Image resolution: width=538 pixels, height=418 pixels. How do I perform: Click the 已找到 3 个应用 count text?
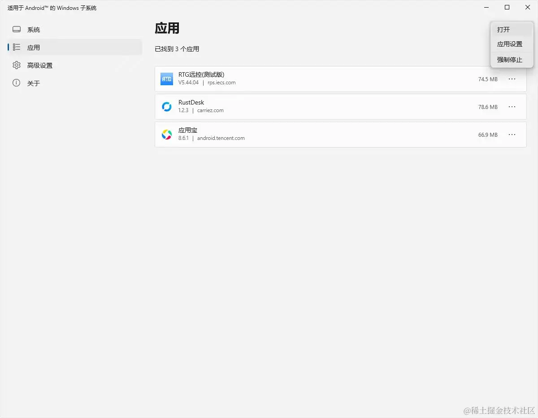point(177,49)
